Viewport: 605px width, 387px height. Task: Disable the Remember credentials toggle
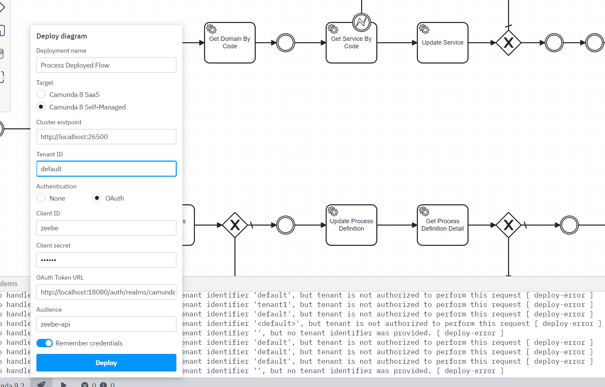[45, 343]
